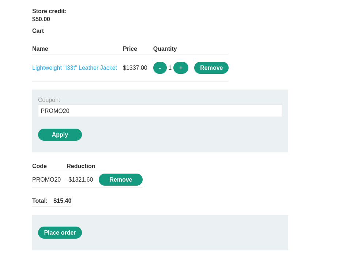This screenshot has height=258, width=346.
Task: Click the -$1321.60 reduction amount
Action: [80, 180]
